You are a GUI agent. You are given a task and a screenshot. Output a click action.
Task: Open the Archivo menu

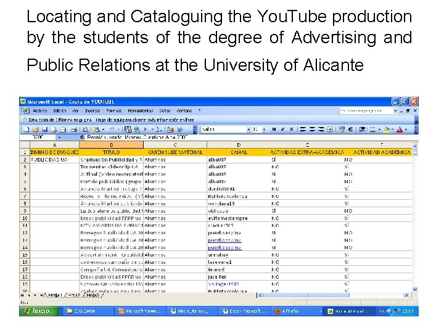point(39,111)
